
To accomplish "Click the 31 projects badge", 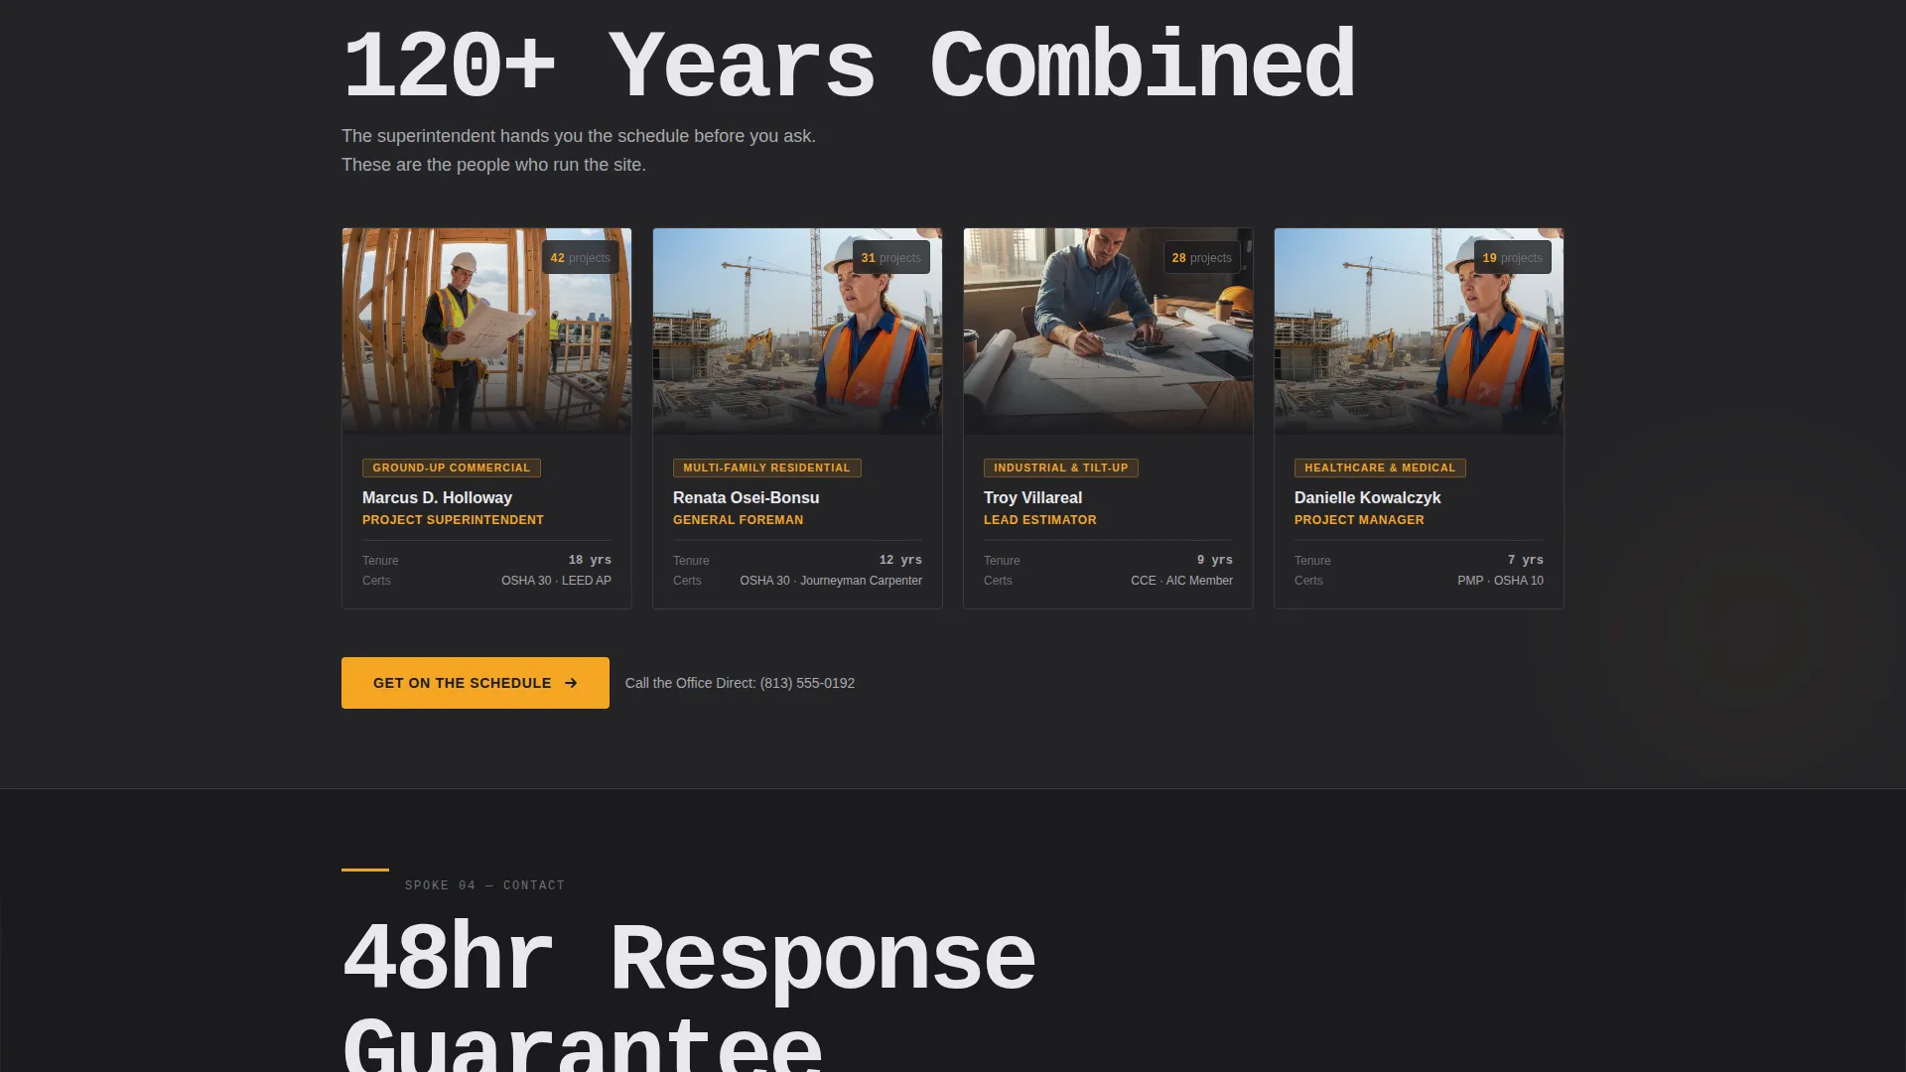I will (891, 258).
